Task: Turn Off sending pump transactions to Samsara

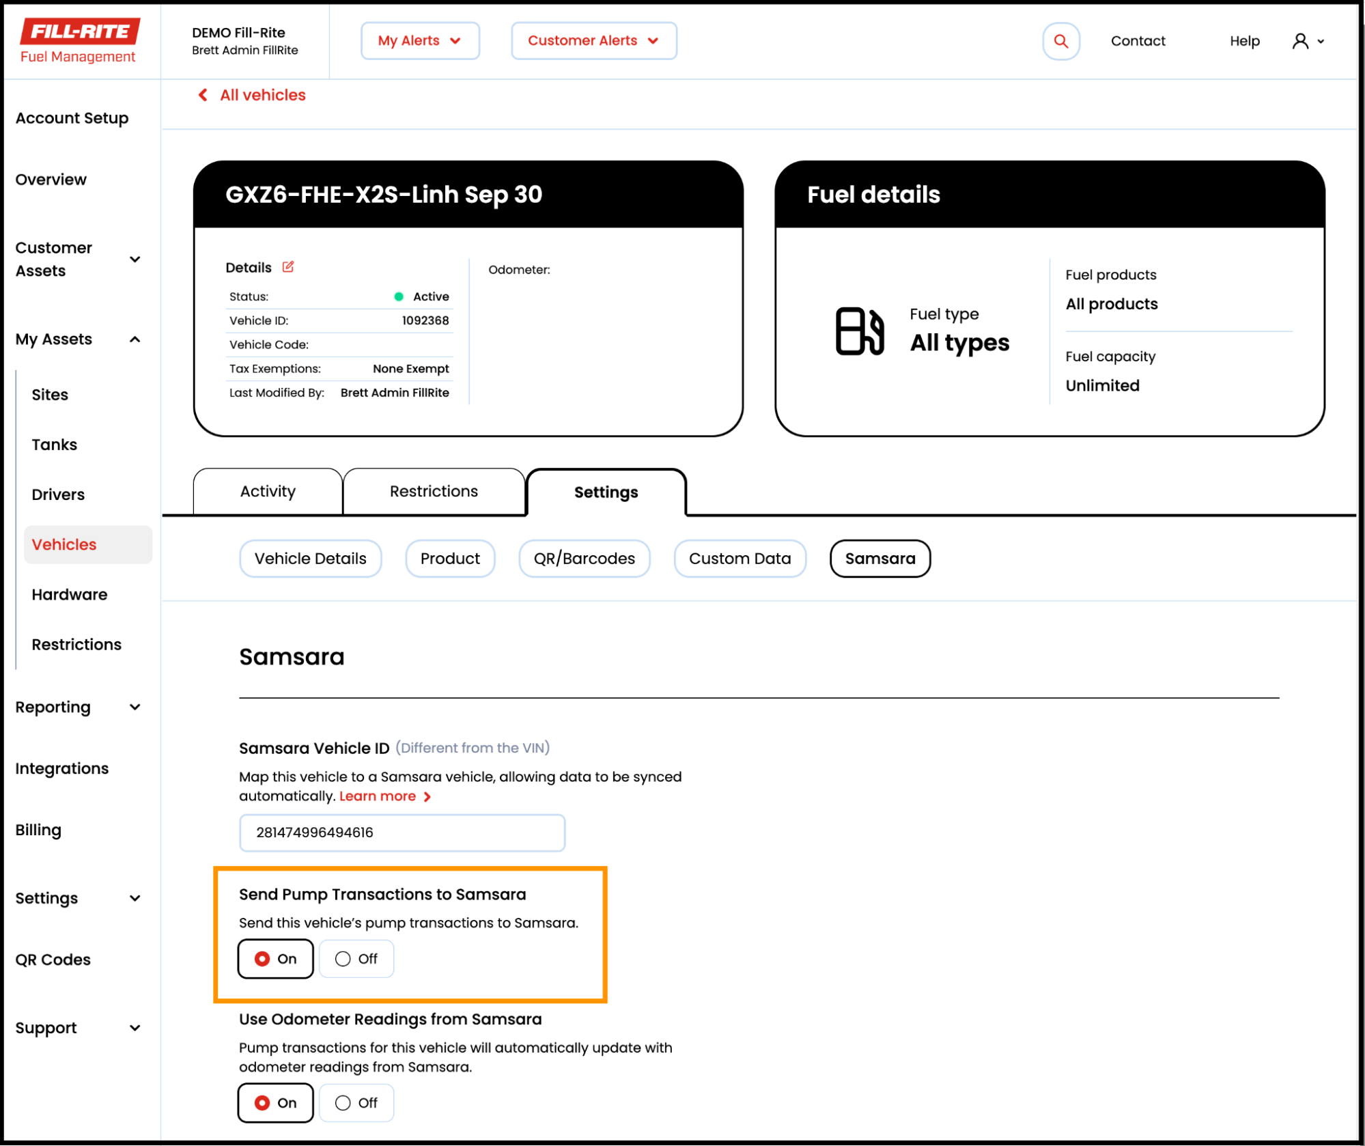Action: point(356,959)
